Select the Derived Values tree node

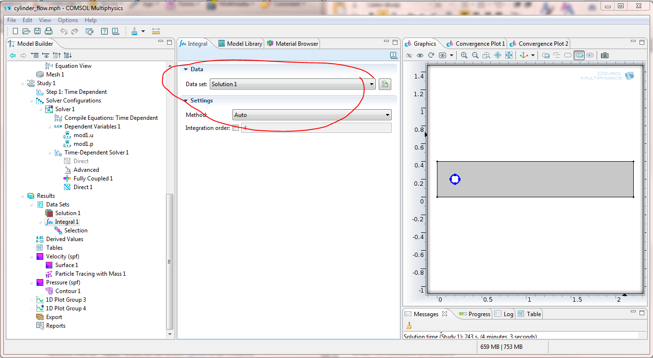[x=64, y=239]
